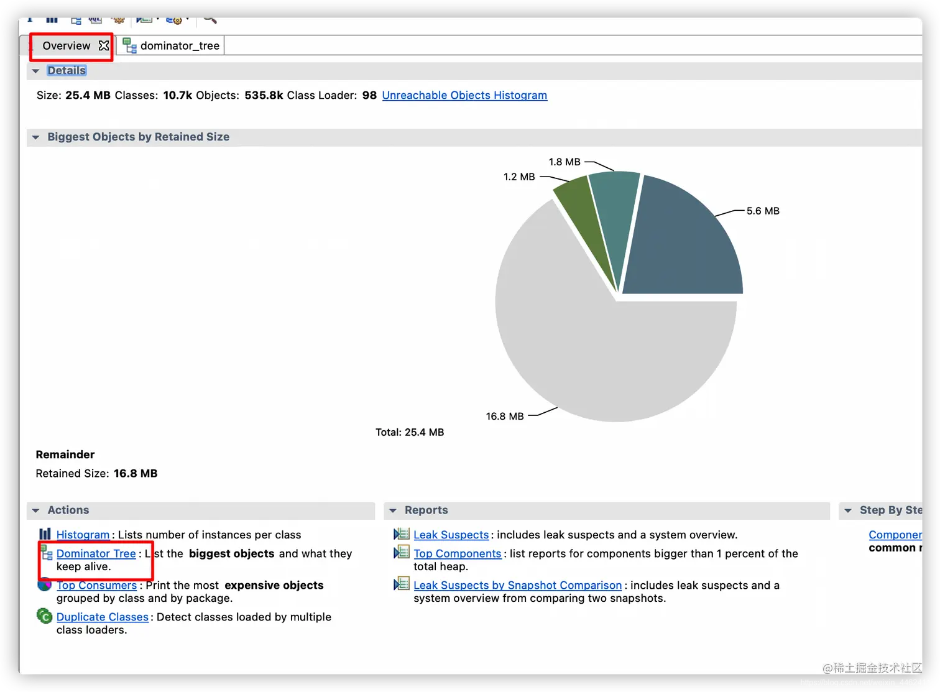Click the green Duplicate Classes icon
Screen dimensions: 940x692
coord(44,616)
